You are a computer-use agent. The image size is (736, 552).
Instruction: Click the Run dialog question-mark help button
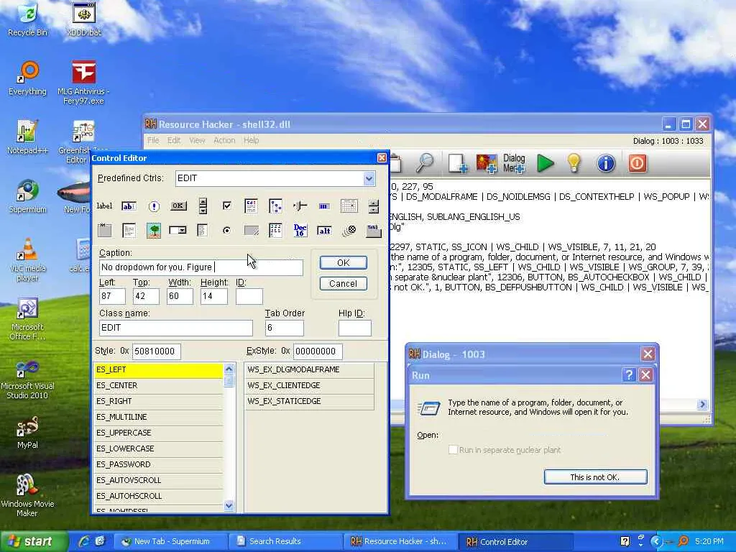pos(628,374)
